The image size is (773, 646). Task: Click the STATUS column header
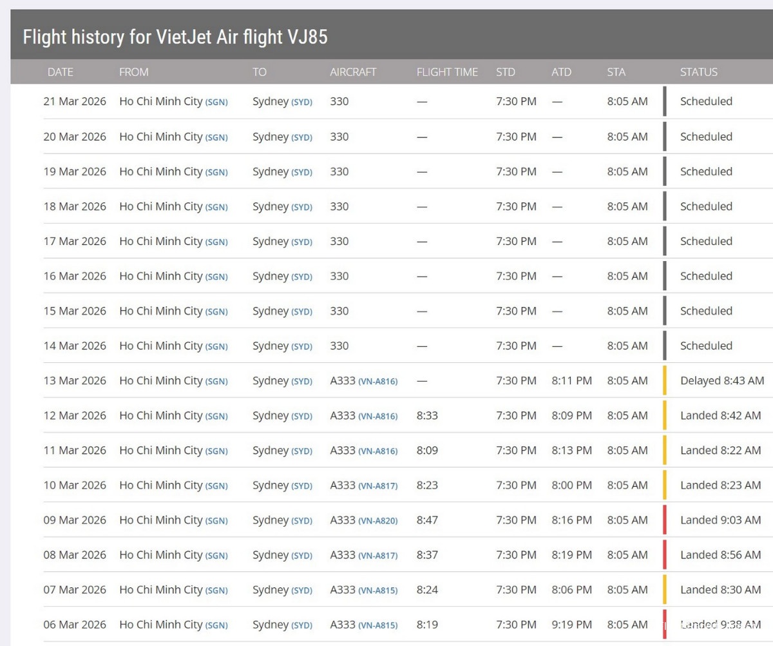699,72
